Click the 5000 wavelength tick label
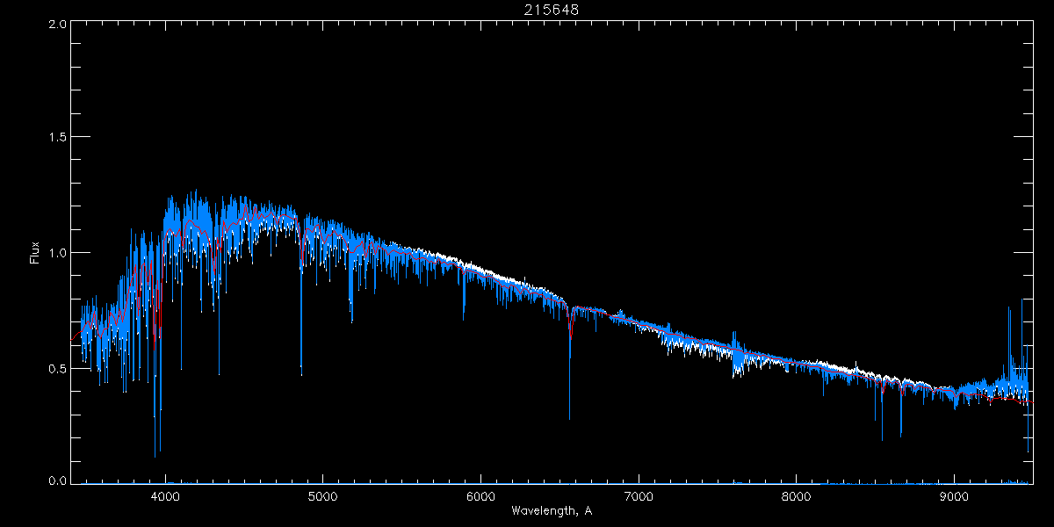1054x527 pixels. (x=322, y=495)
